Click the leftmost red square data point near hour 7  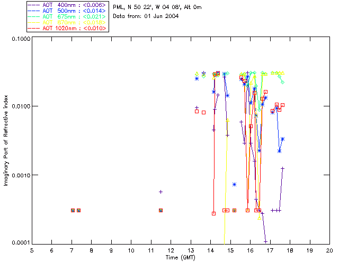point(73,211)
